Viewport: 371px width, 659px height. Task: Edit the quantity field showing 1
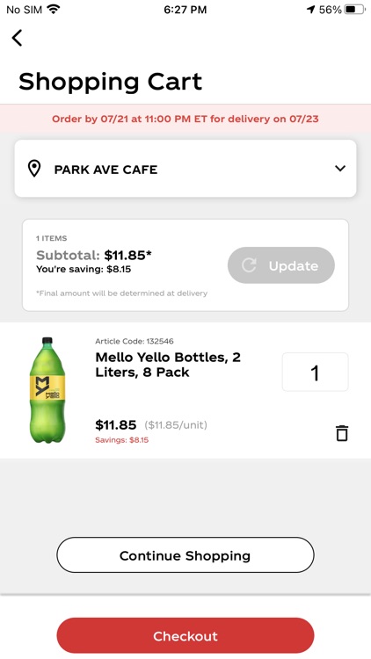(315, 372)
